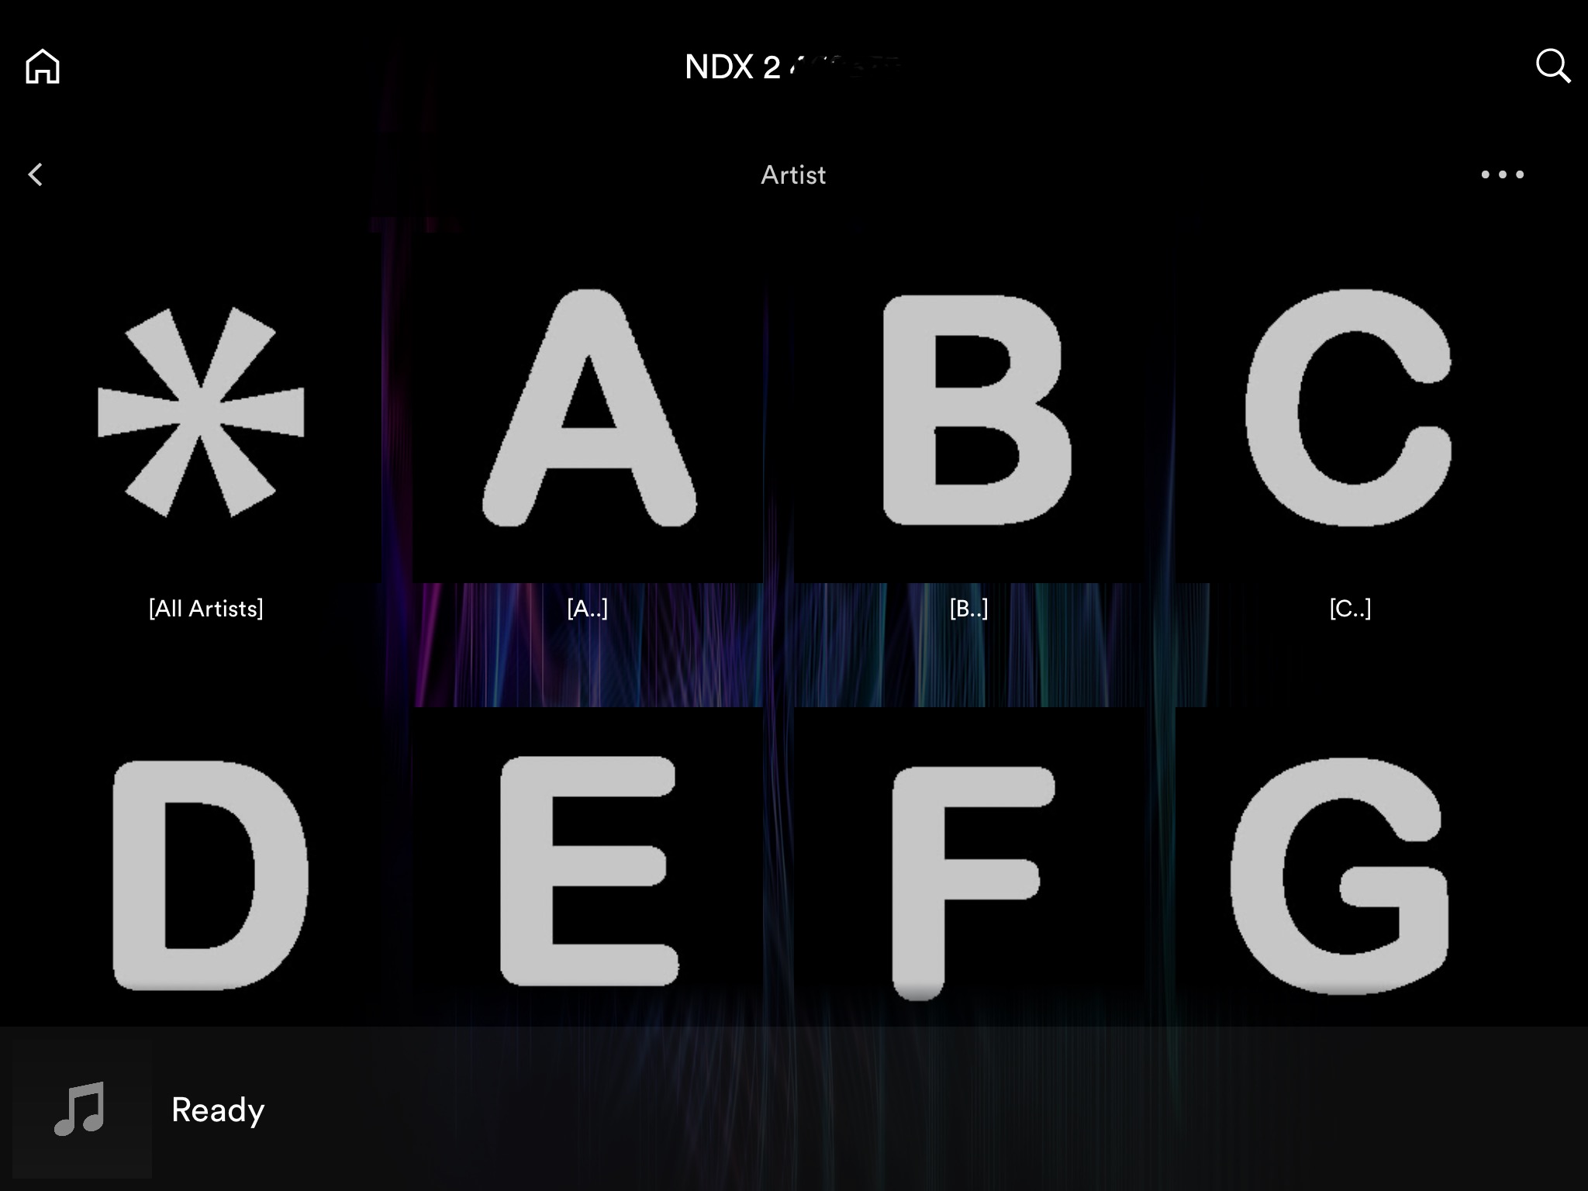Open the letter G artist tile
Screen dimensions: 1588x1191
(1340, 875)
